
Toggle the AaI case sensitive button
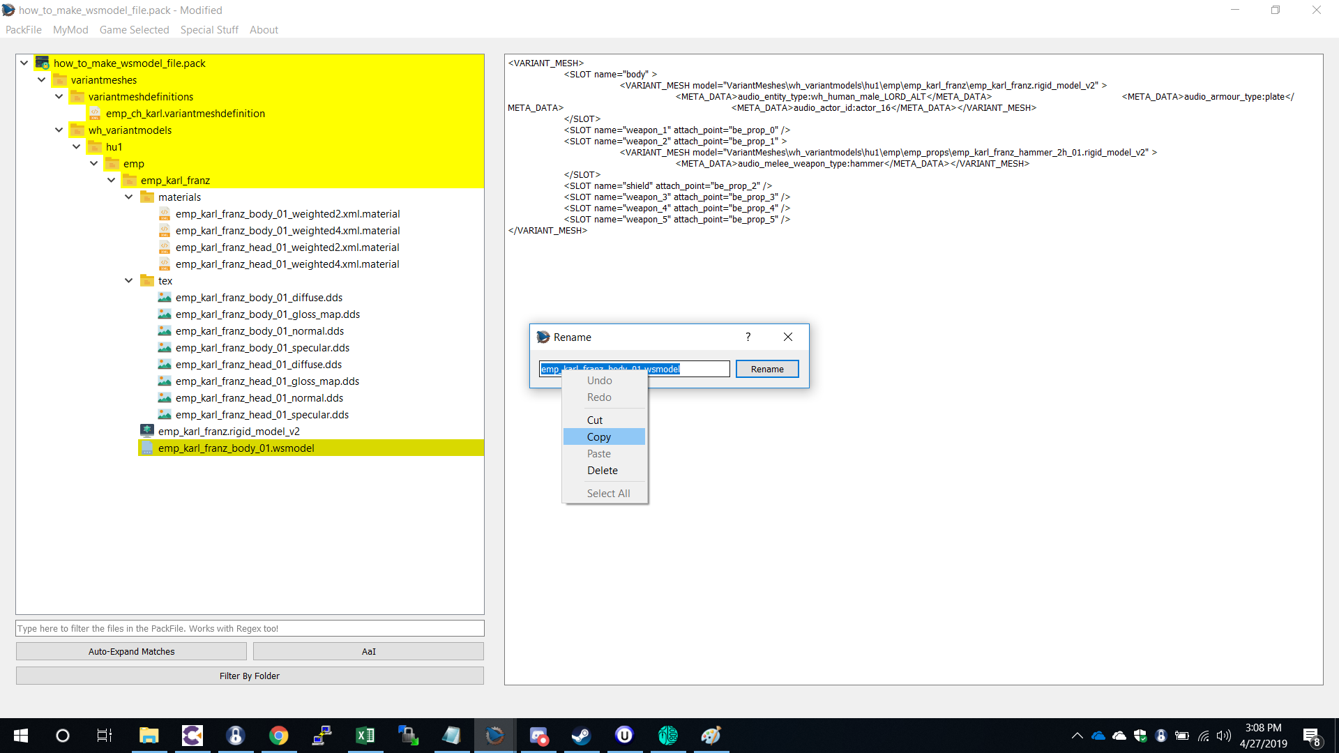click(x=368, y=651)
